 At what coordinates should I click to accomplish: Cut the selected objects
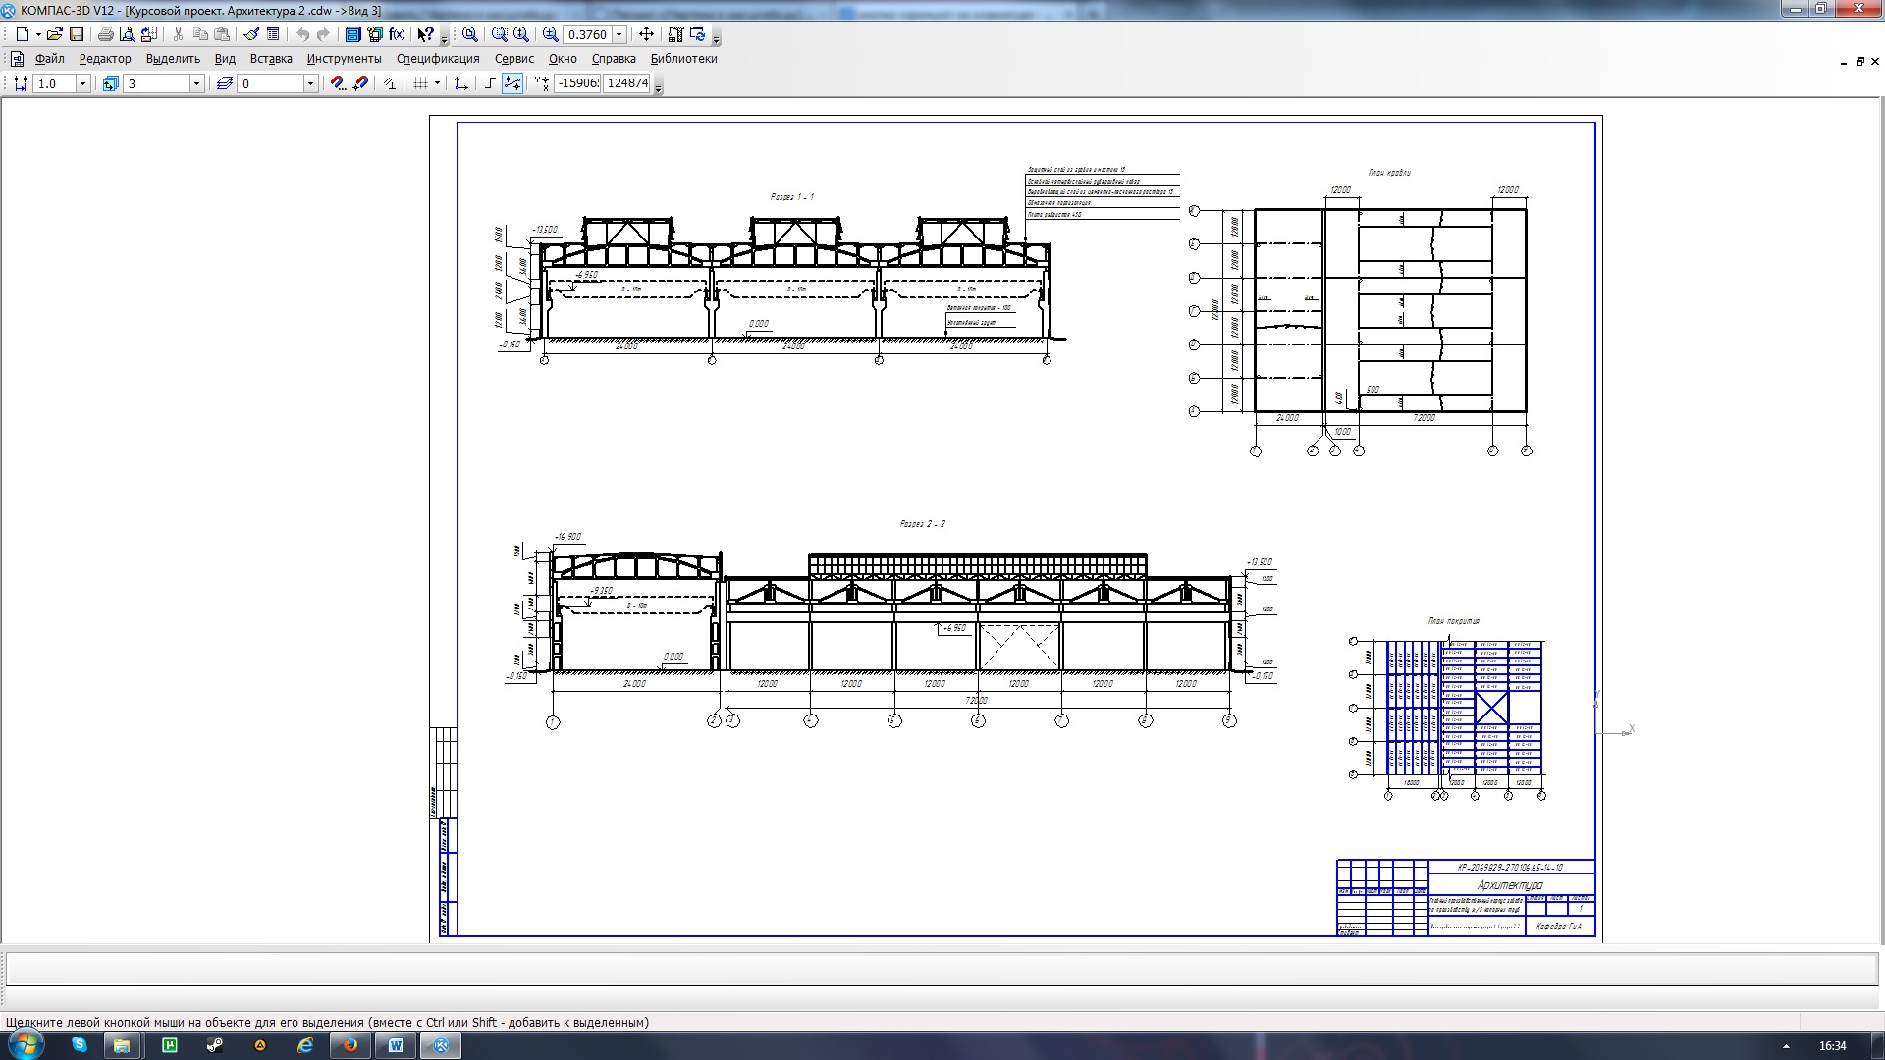tap(178, 34)
